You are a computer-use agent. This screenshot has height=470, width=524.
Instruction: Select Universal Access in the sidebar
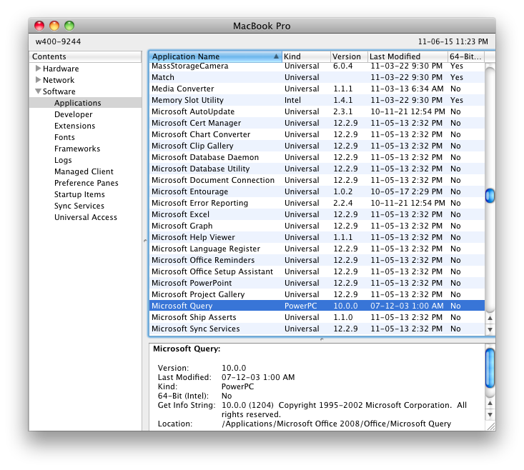[x=86, y=217]
